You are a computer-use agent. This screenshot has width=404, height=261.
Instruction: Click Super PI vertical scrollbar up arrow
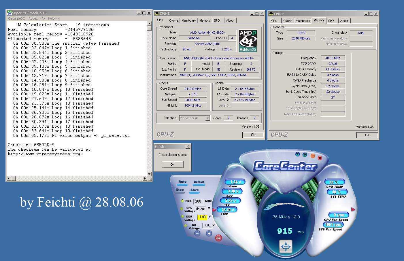(149, 24)
